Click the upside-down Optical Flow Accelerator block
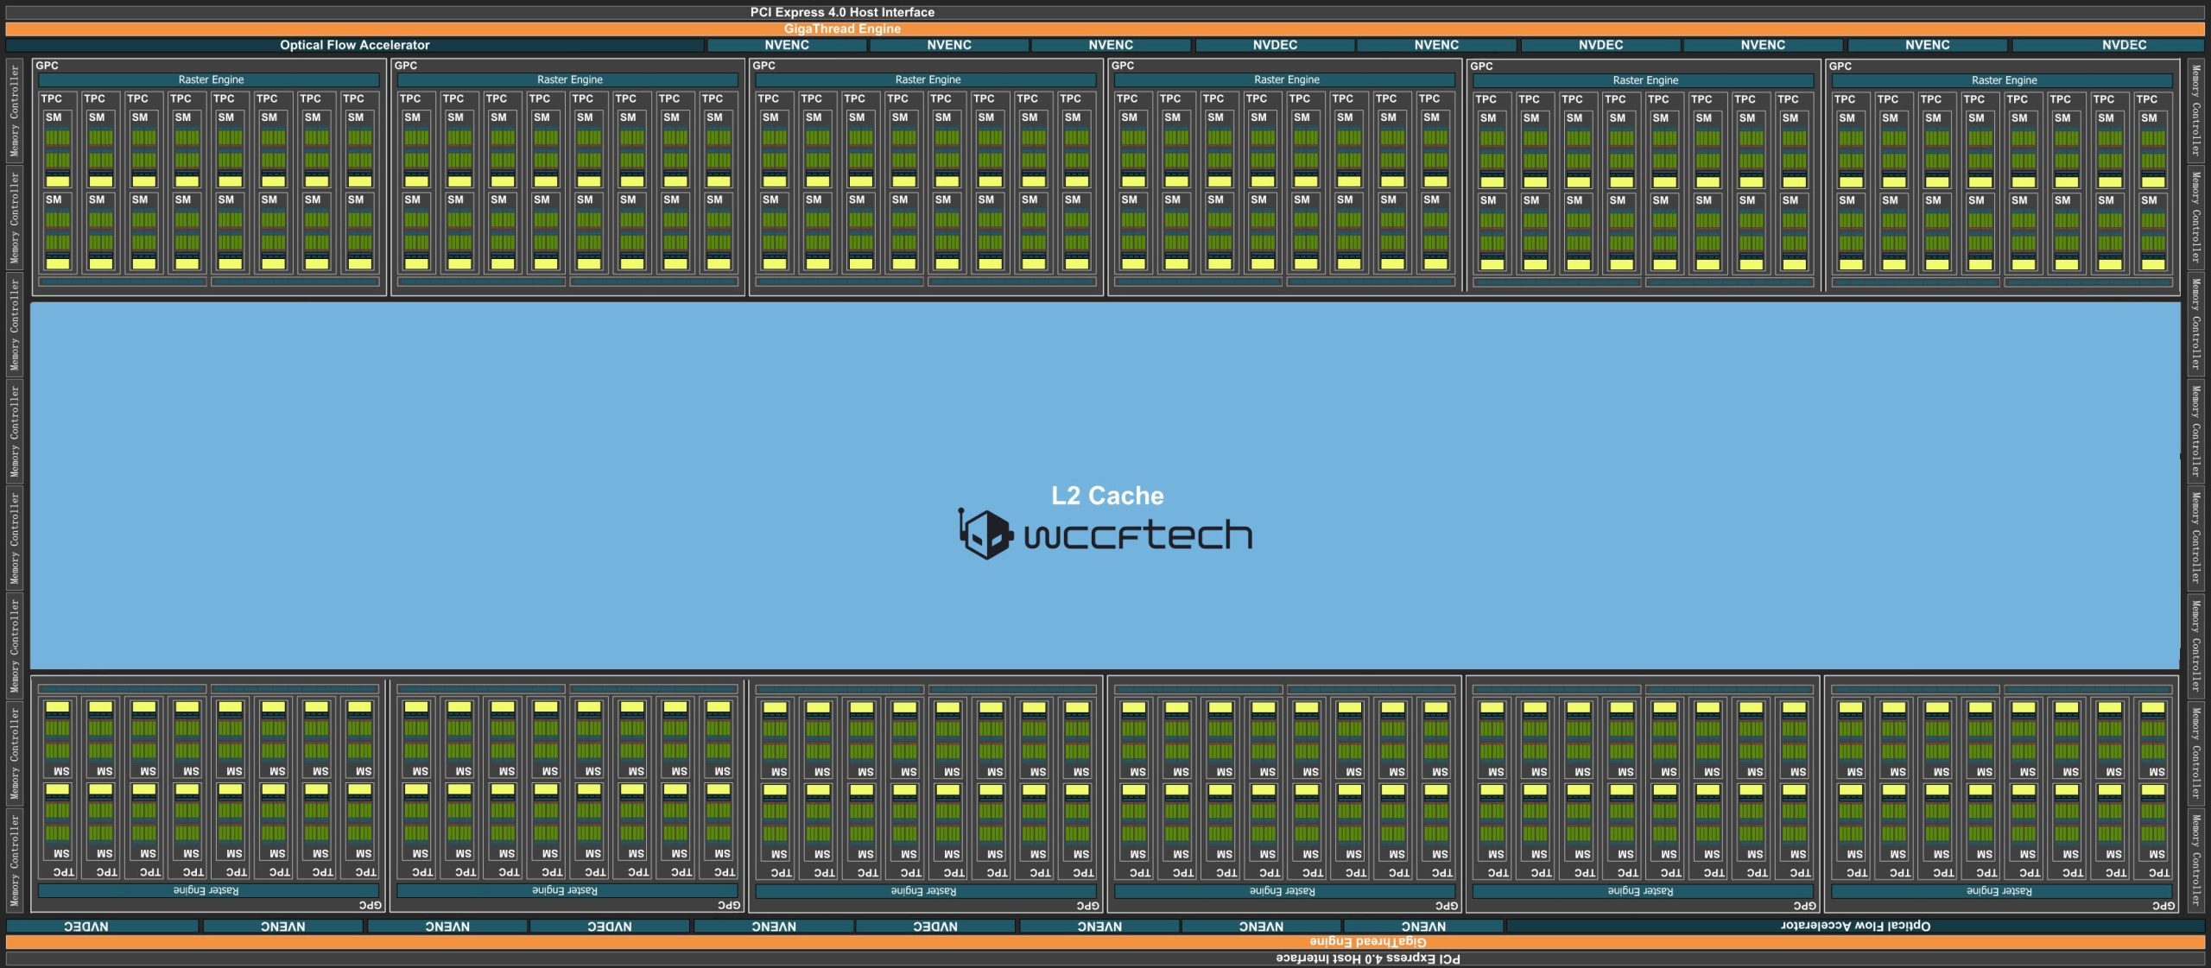Screen dimensions: 2211x968 coord(1855,926)
